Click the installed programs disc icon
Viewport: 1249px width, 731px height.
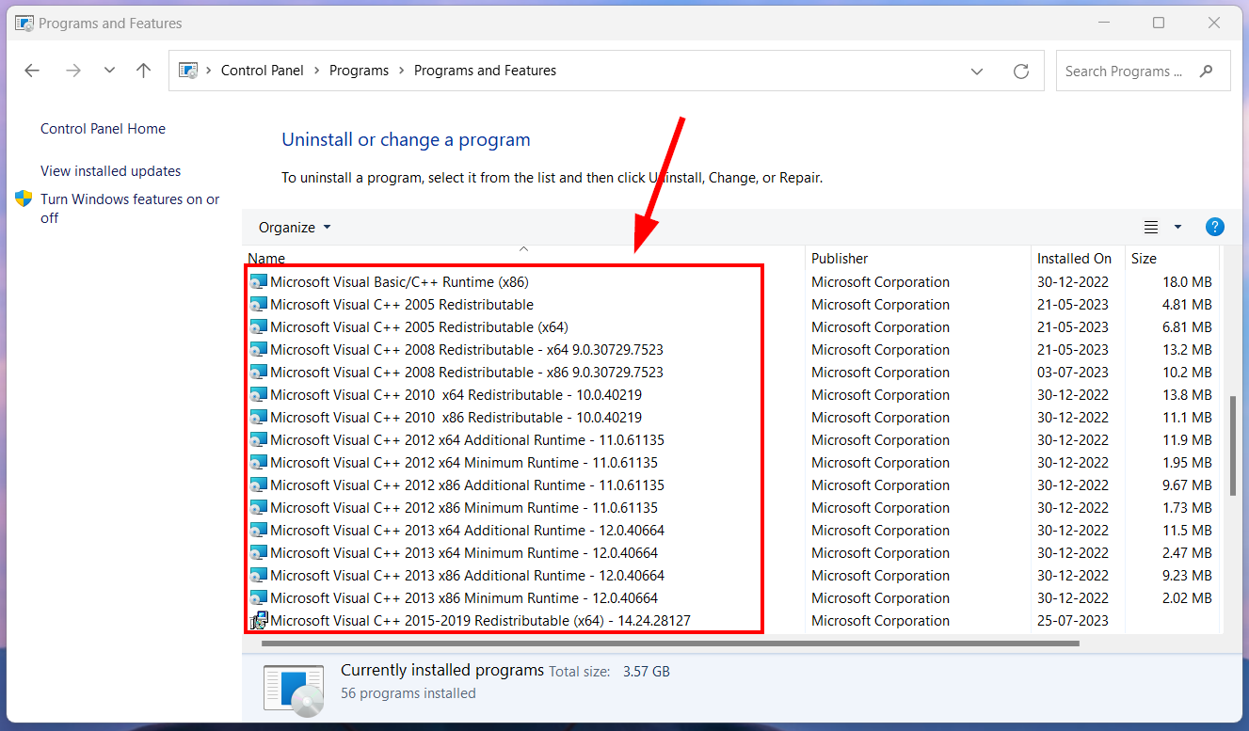pyautogui.click(x=294, y=690)
